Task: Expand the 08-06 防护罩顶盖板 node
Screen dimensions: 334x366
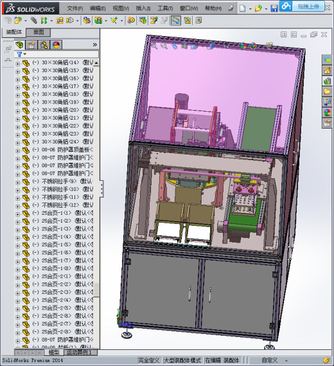Action: click(18, 151)
